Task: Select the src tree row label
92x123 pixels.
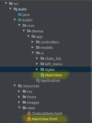Action: coord(16,4)
